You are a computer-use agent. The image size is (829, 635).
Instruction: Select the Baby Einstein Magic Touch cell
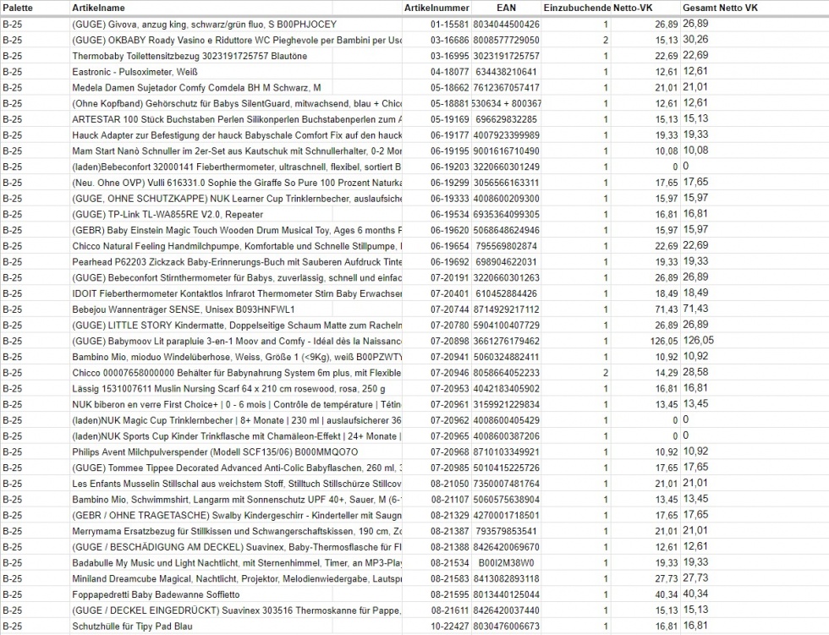[x=236, y=230]
